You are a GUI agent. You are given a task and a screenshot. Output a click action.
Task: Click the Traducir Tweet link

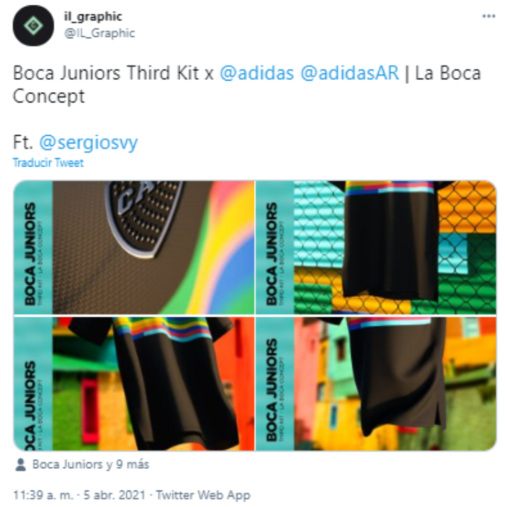pyautogui.click(x=48, y=162)
